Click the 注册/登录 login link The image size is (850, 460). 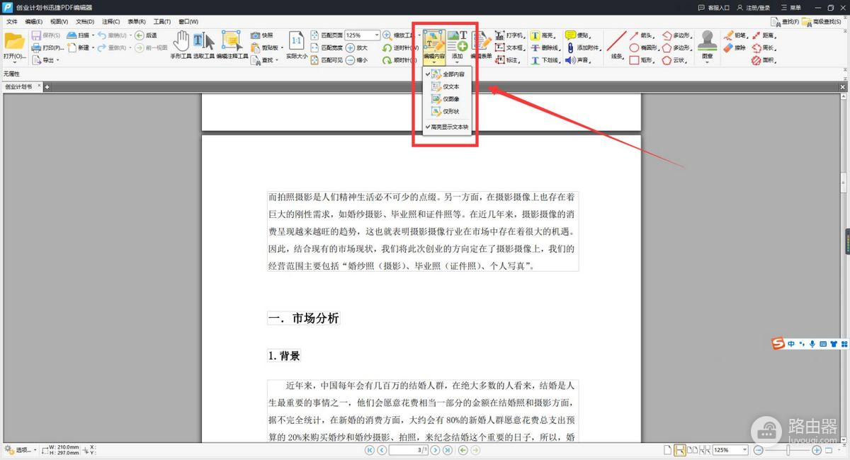point(753,8)
